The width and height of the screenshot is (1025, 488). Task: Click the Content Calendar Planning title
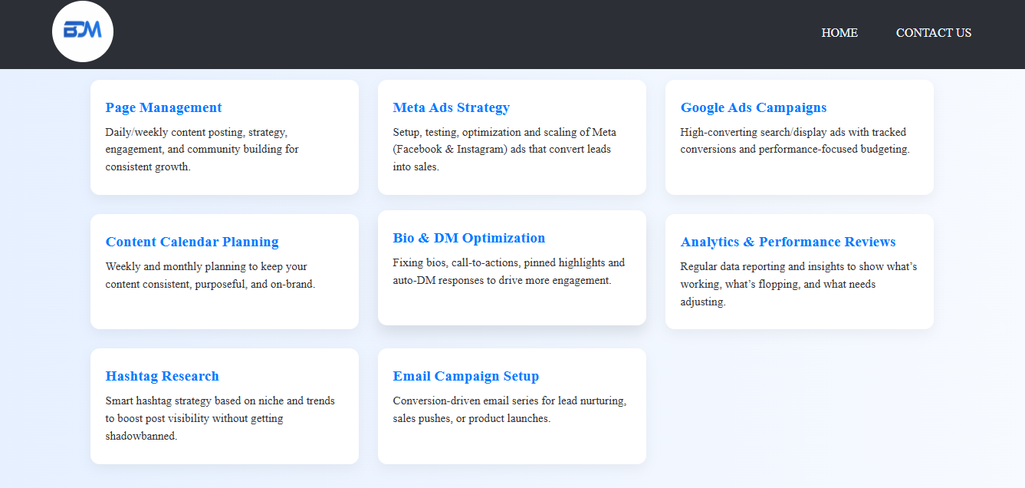(x=192, y=242)
